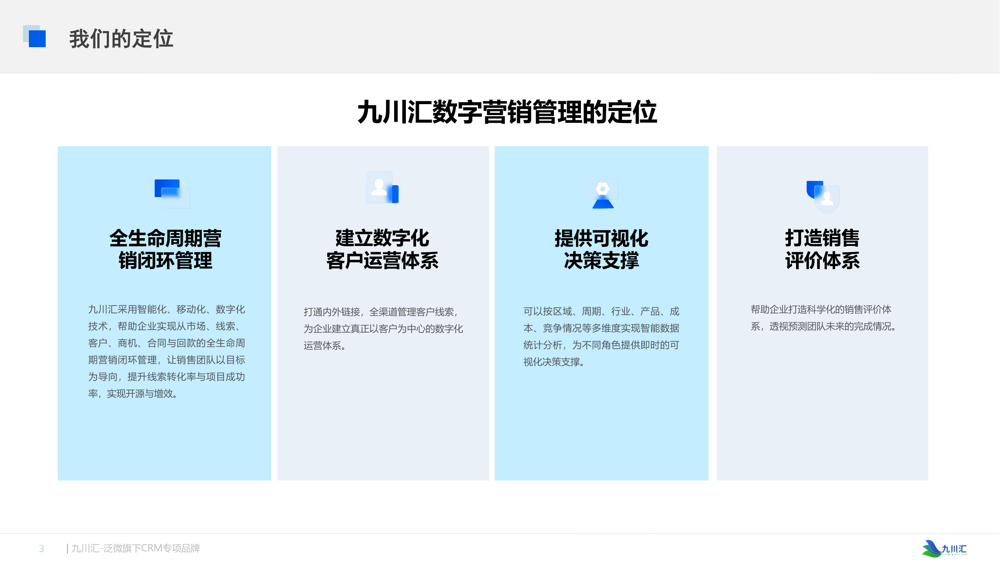Click the hexagon person icon above 提供可视化决策支撑
This screenshot has height=562, width=1000.
[x=603, y=193]
